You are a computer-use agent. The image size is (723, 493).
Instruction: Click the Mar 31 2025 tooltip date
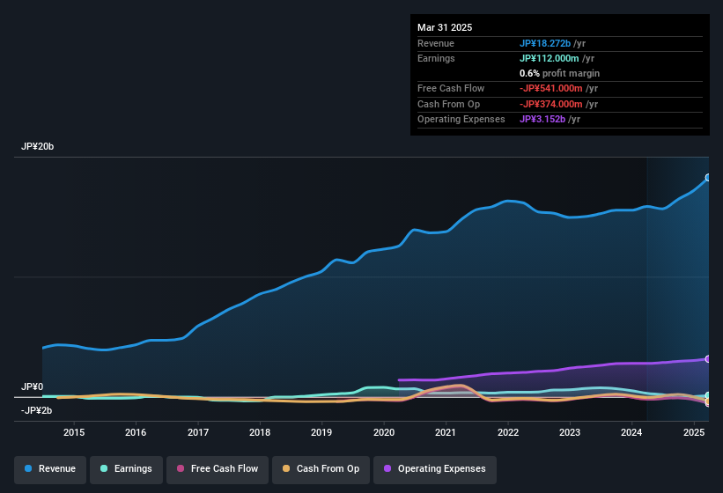click(x=445, y=27)
